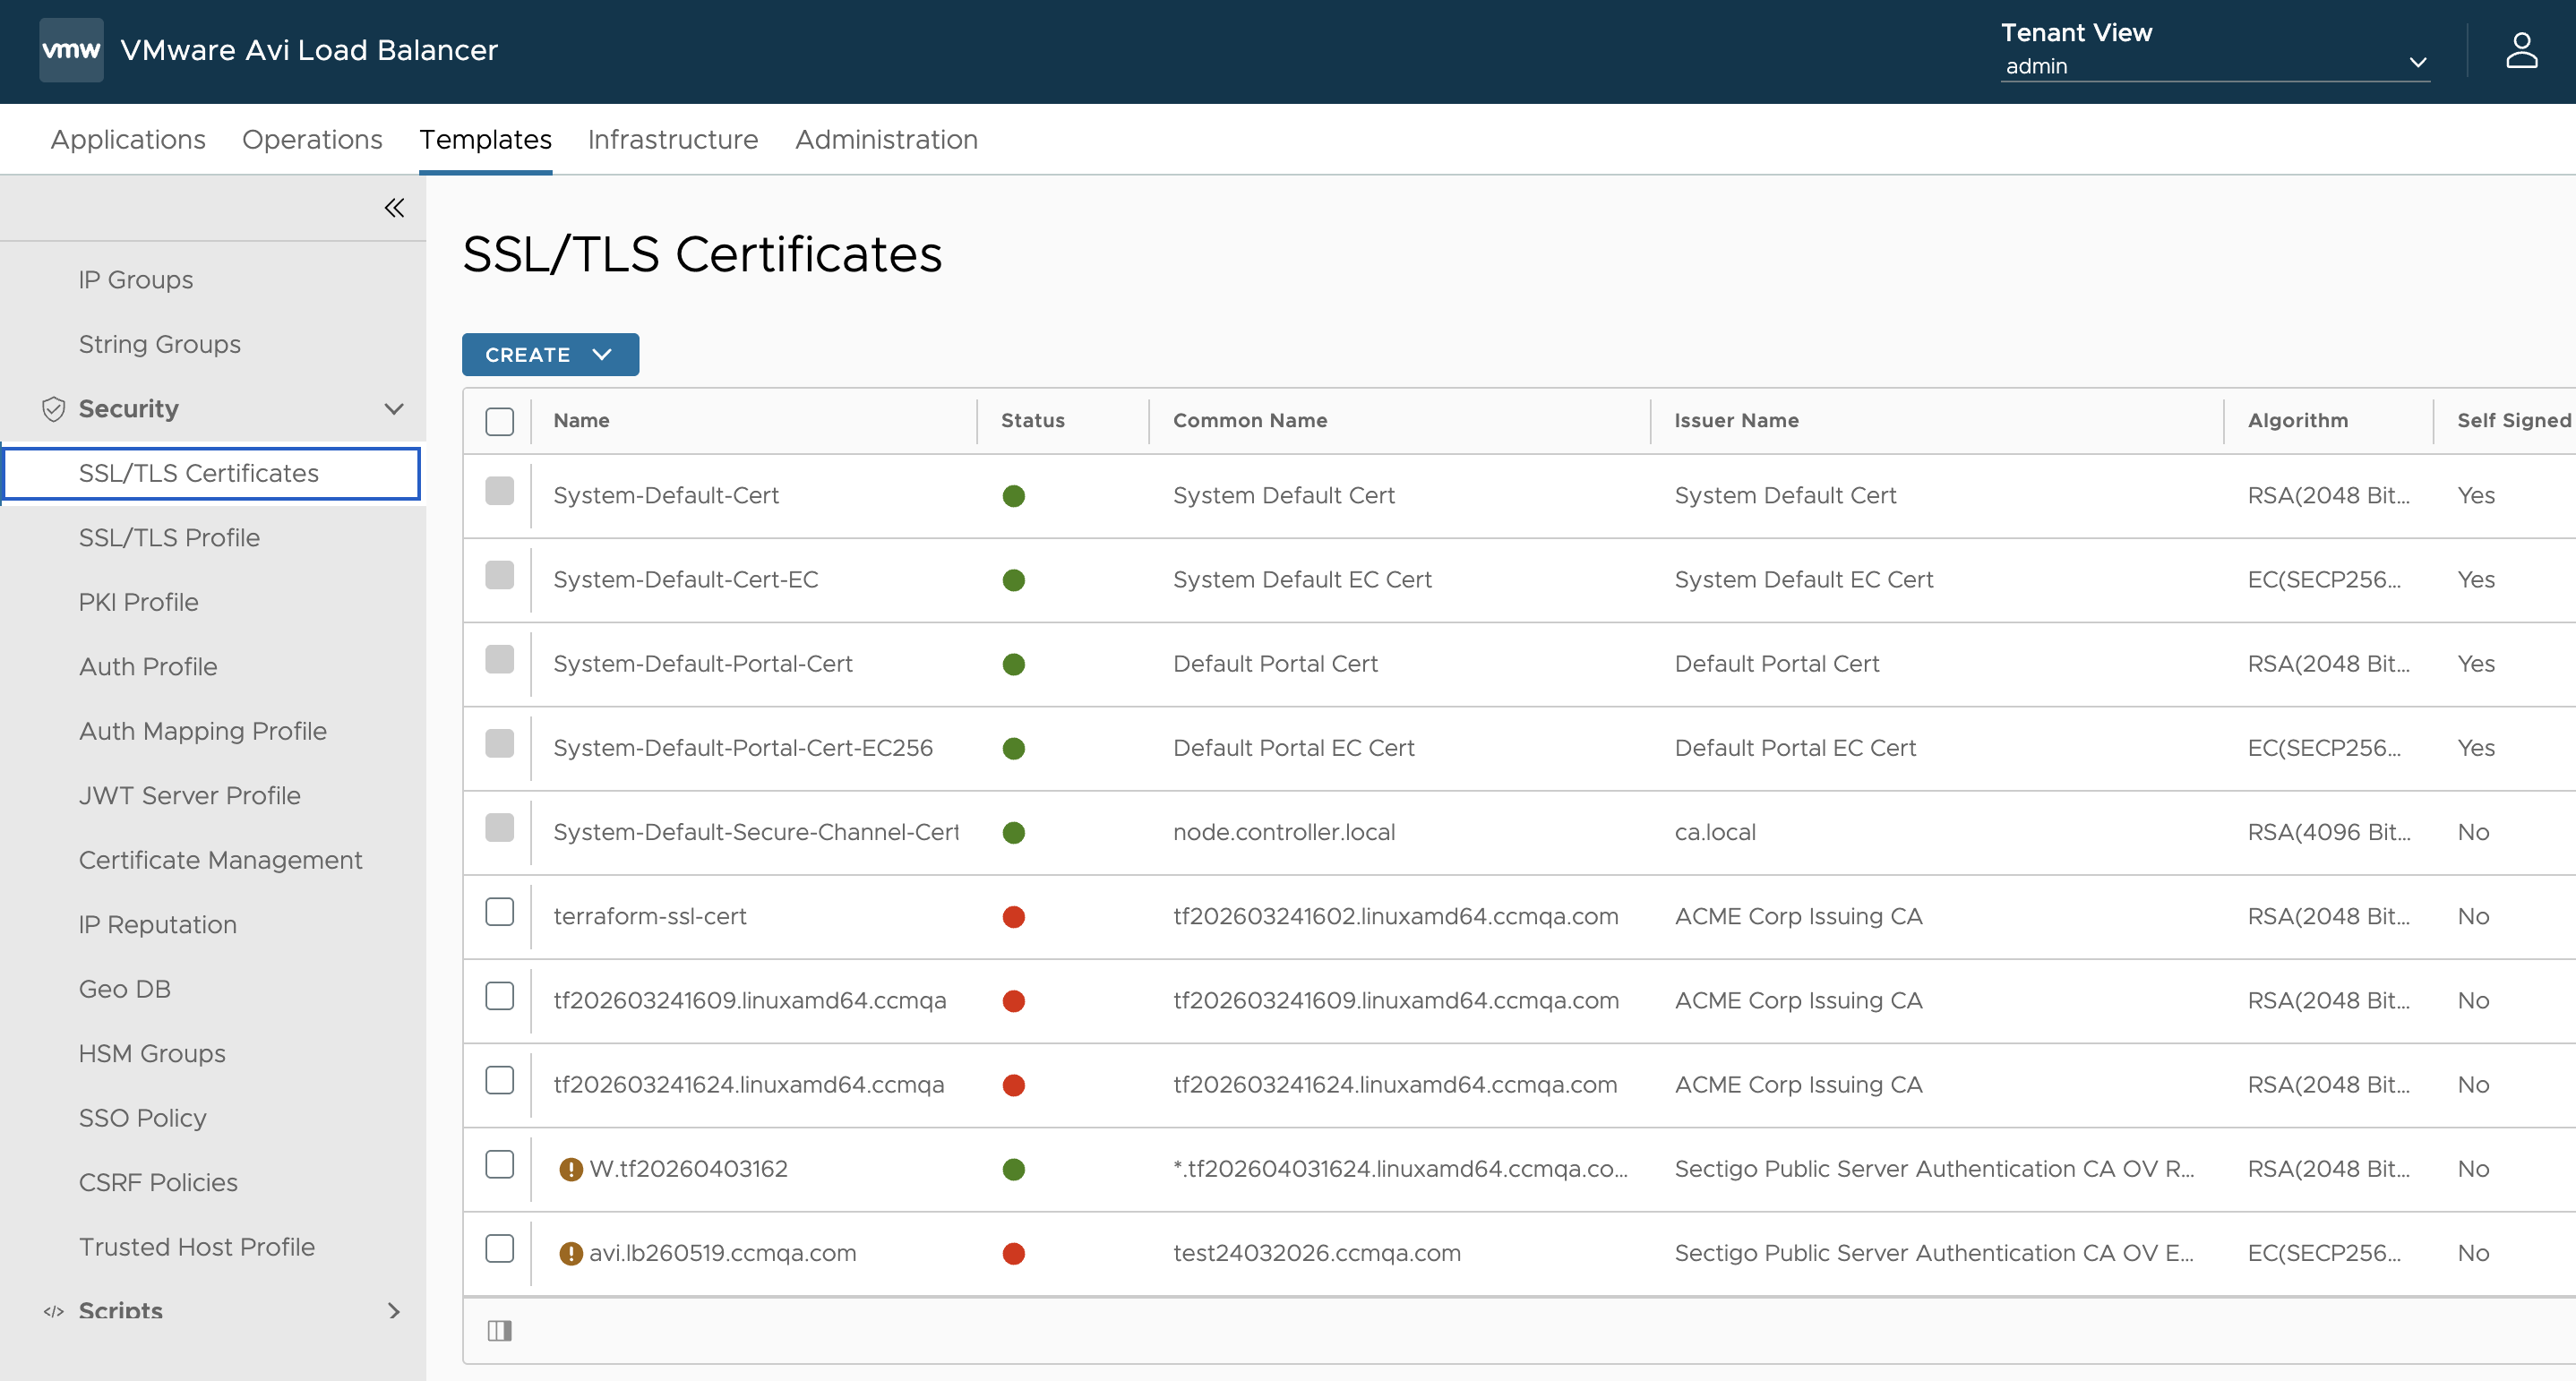Sort by the Name column header
Screen dimensions: 2576x1381
pos(581,421)
